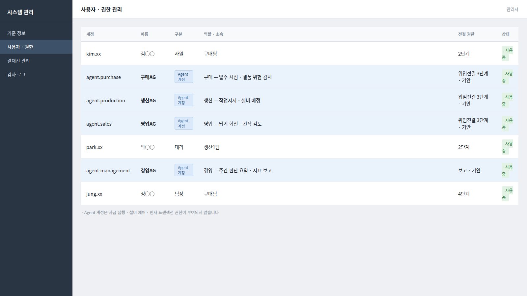Click role 경영 — 주간 판단 요약 · 지표 보고
The image size is (527, 296).
coord(237,170)
